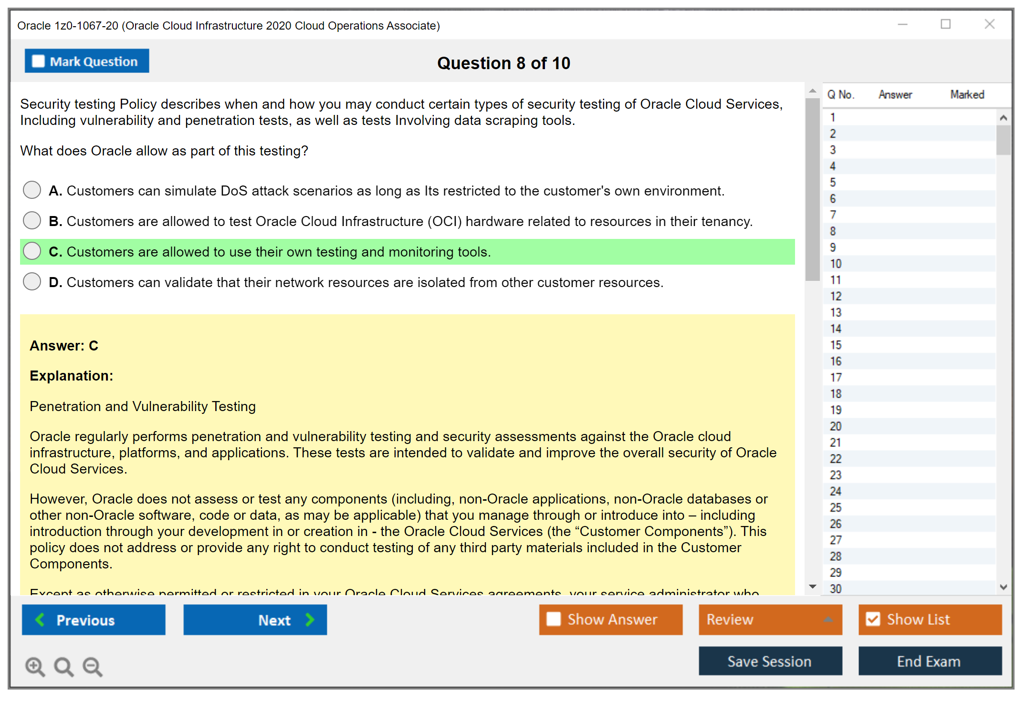This screenshot has height=701, width=1026.
Task: Click the green right arrow on Next
Action: tap(310, 619)
